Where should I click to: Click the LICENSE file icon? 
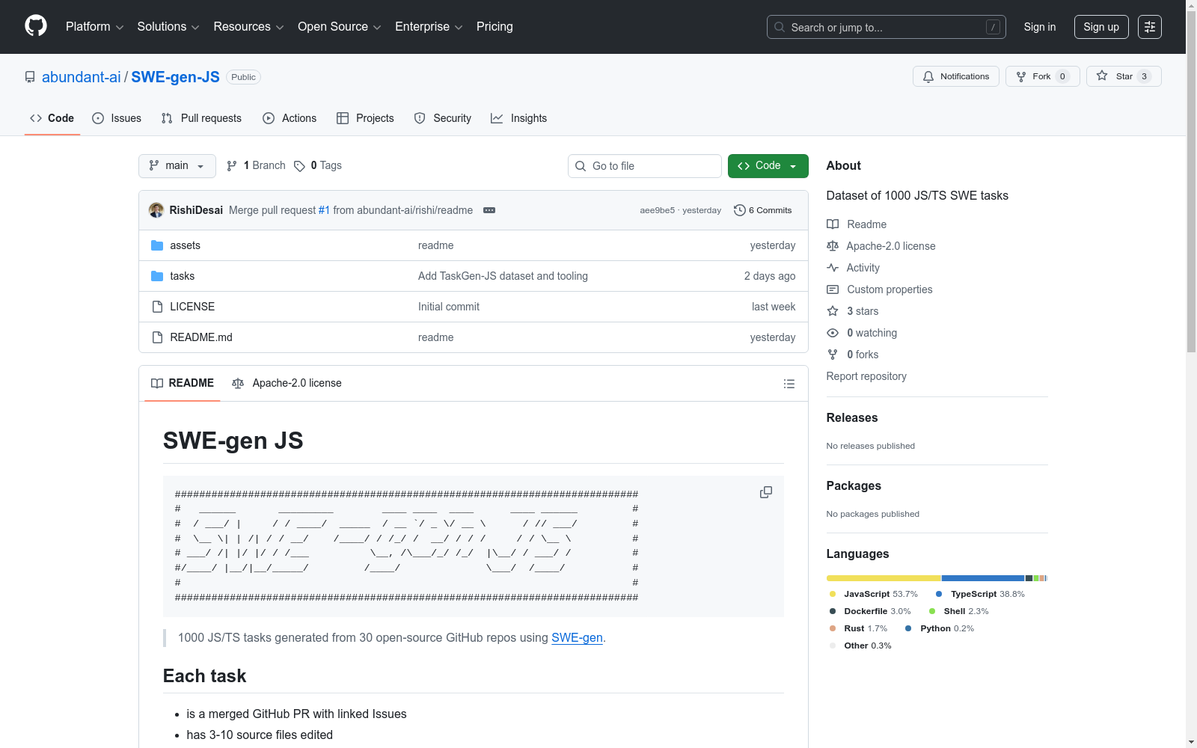(157, 307)
